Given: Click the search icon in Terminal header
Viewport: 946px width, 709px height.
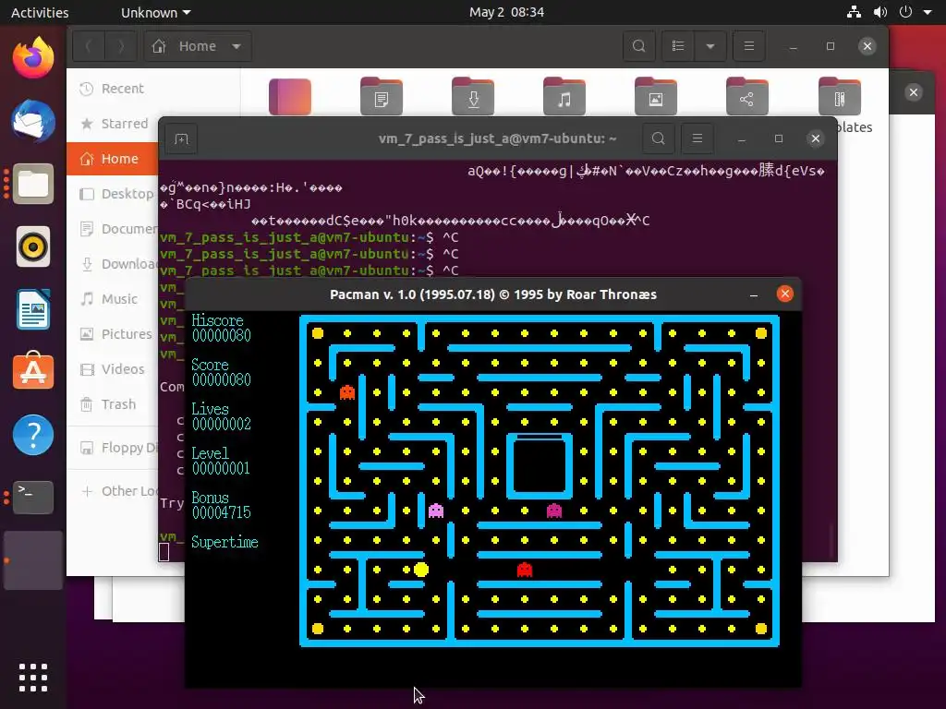Looking at the screenshot, I should tap(658, 138).
